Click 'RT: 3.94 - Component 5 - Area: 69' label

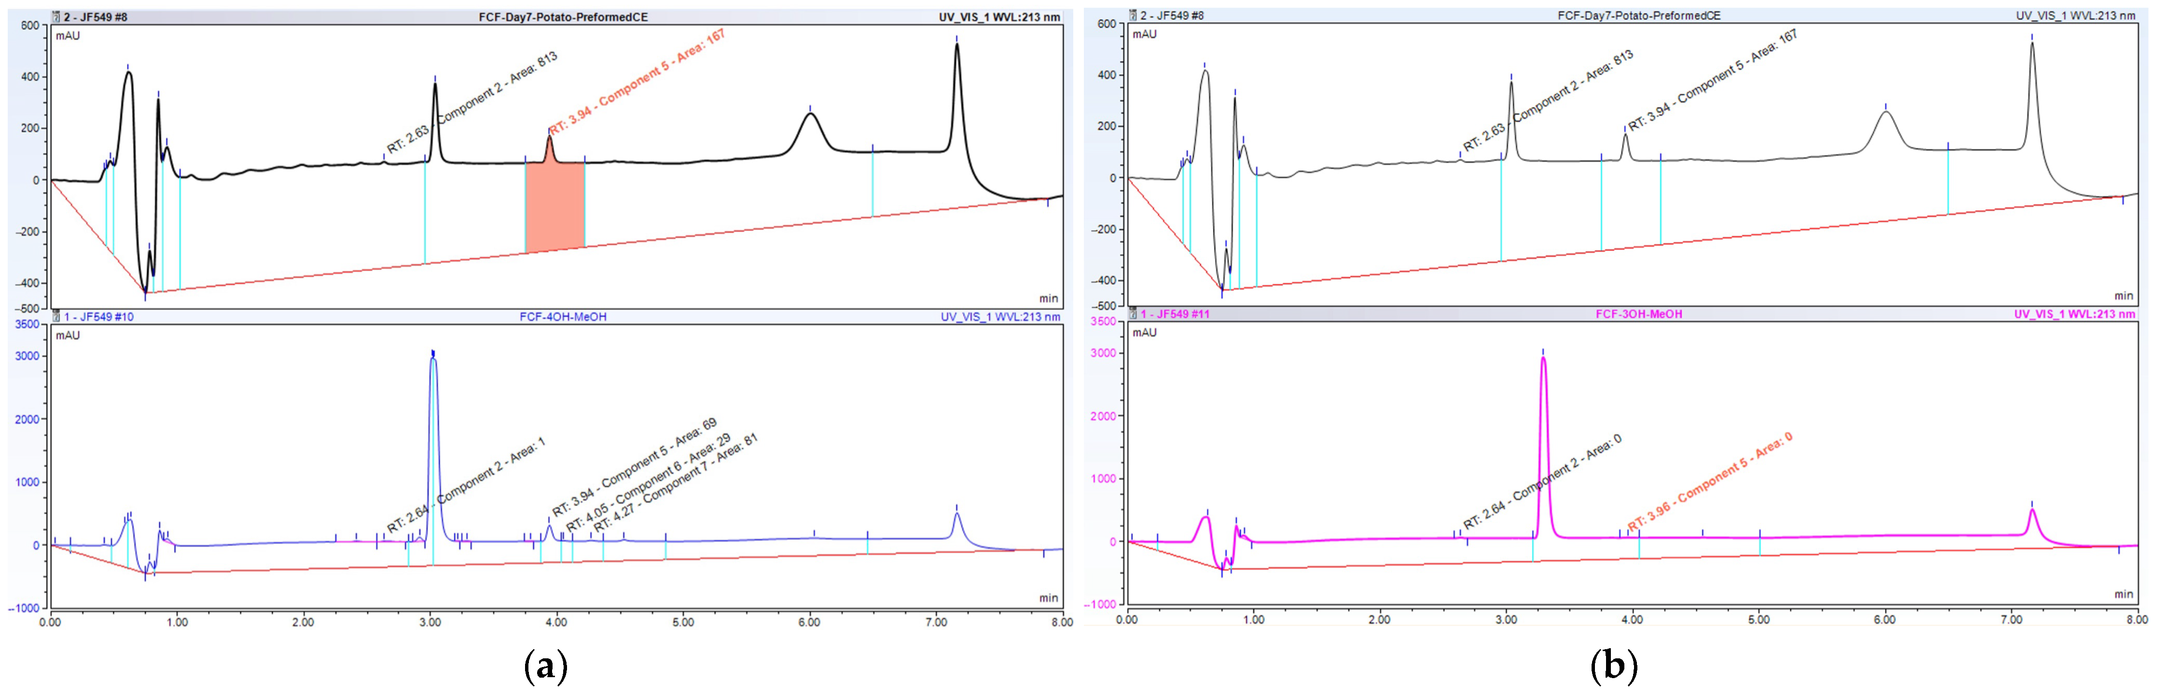[x=633, y=467]
